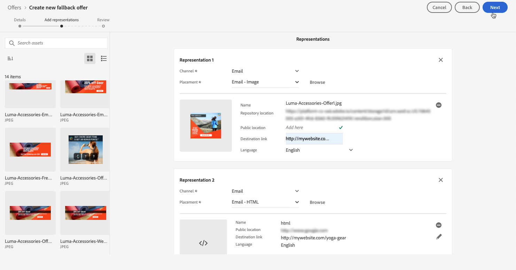The width and height of the screenshot is (516, 270).
Task: Click the Next button
Action: pyautogui.click(x=495, y=7)
